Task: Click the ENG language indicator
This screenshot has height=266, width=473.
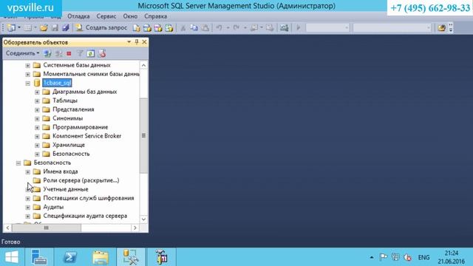Action: coord(423,257)
